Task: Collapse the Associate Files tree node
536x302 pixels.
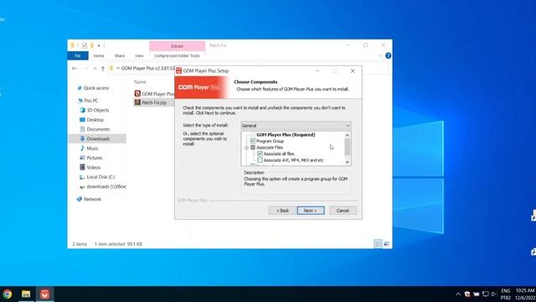Action: (246, 148)
